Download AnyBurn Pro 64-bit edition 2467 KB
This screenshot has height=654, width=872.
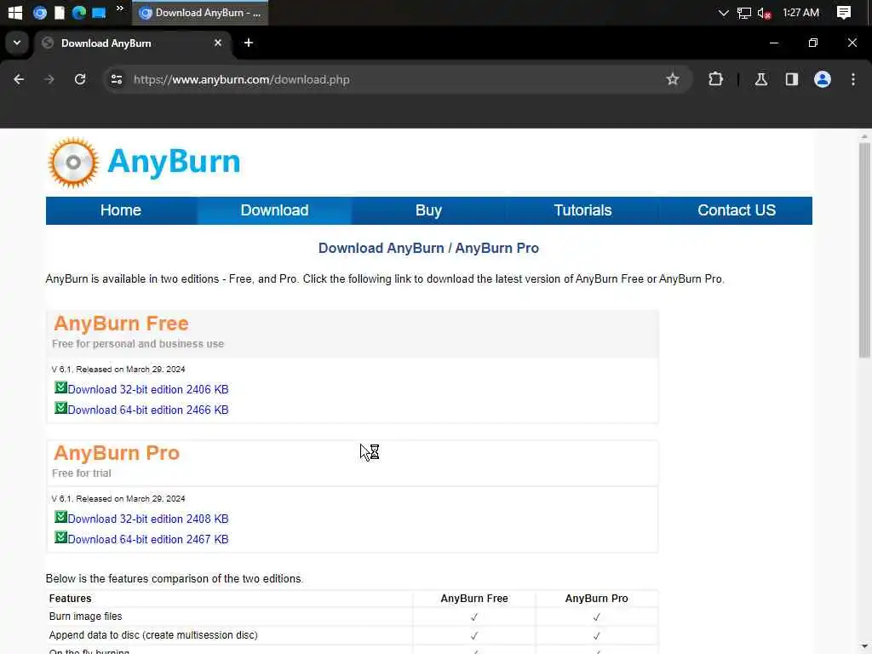pyautogui.click(x=148, y=539)
